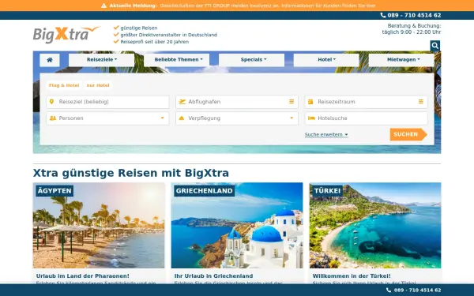
Task: Click the heading 'Xtra günstige Reisen mit BigXtra'
Action: [x=131, y=173]
